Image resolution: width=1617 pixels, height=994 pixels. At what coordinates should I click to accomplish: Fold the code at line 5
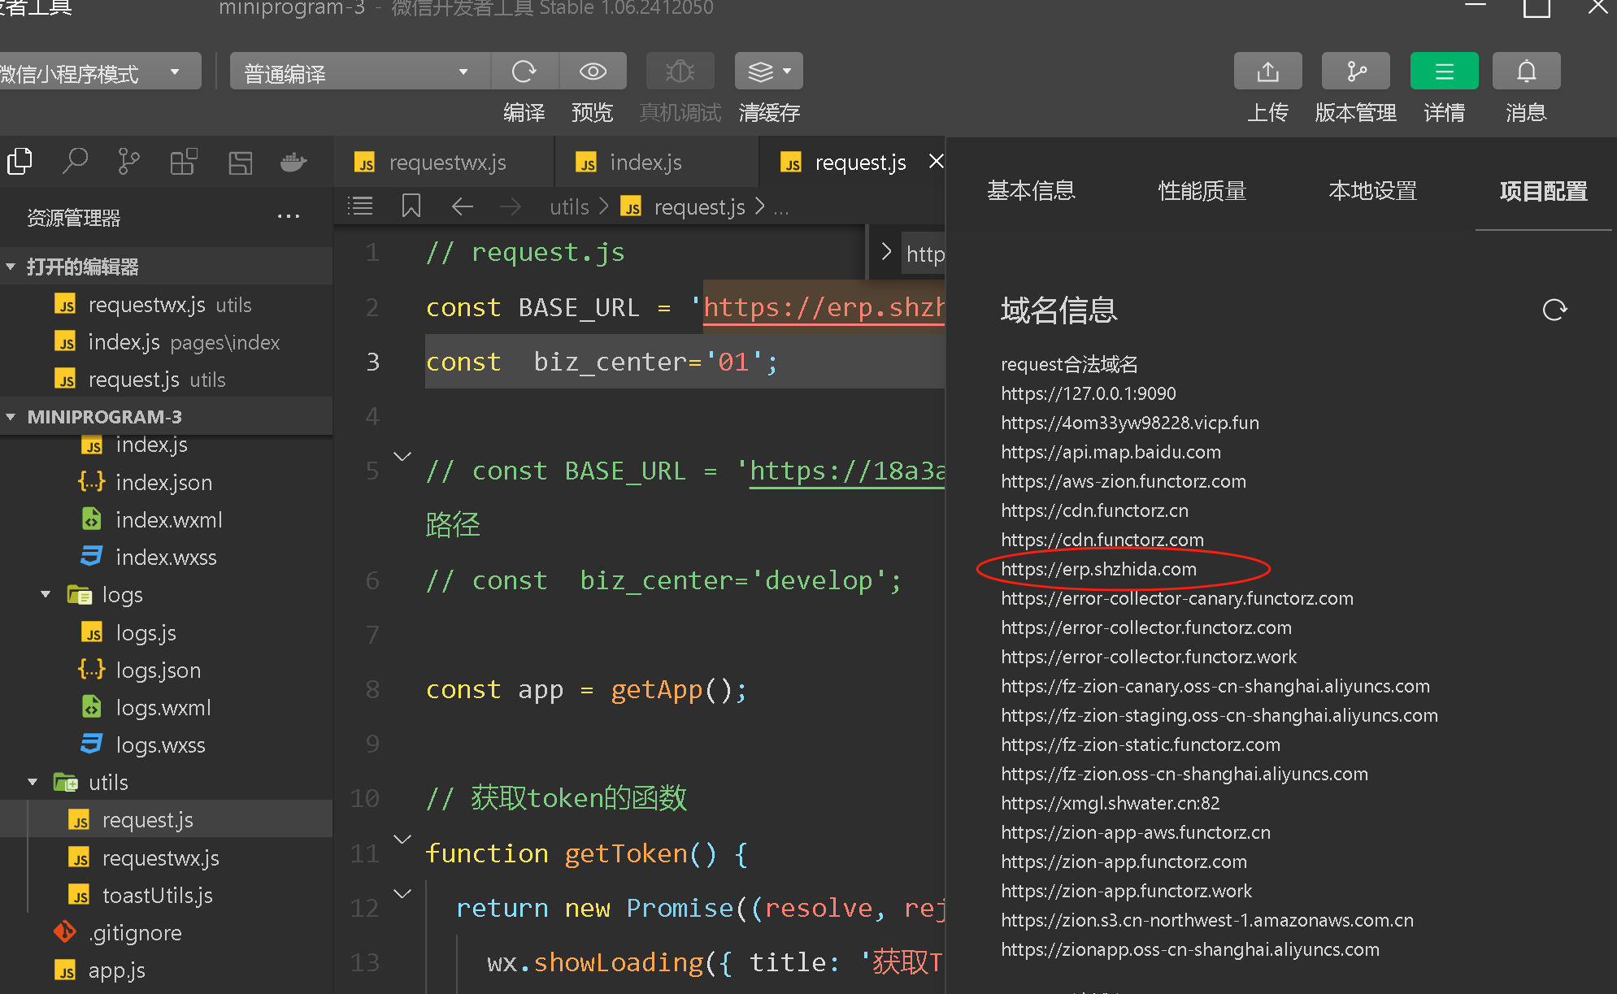tap(402, 457)
